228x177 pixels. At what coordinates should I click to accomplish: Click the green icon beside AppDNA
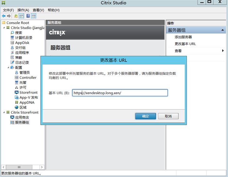tap(17, 102)
